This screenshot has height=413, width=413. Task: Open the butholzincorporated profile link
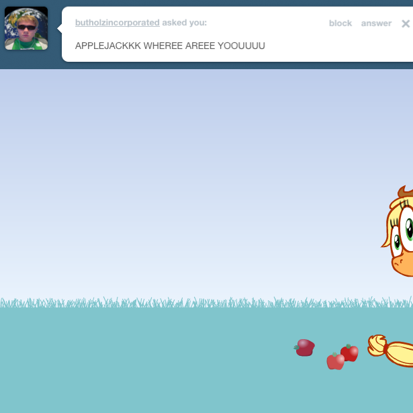[x=118, y=23]
